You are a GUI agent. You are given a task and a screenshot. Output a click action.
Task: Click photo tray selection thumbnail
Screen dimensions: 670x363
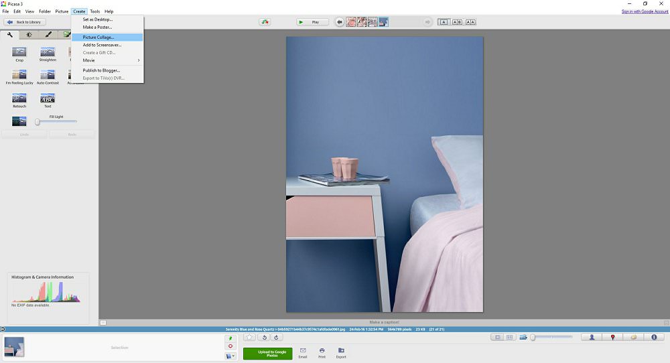click(x=14, y=347)
